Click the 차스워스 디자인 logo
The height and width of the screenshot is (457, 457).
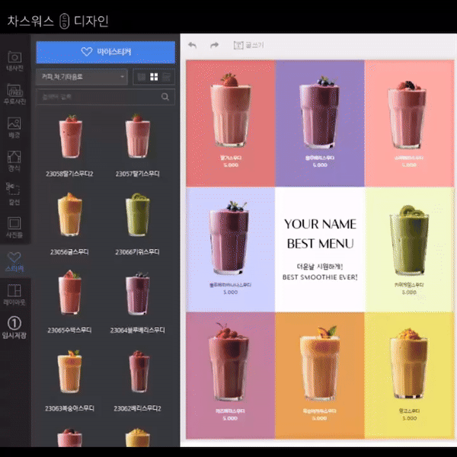[58, 21]
